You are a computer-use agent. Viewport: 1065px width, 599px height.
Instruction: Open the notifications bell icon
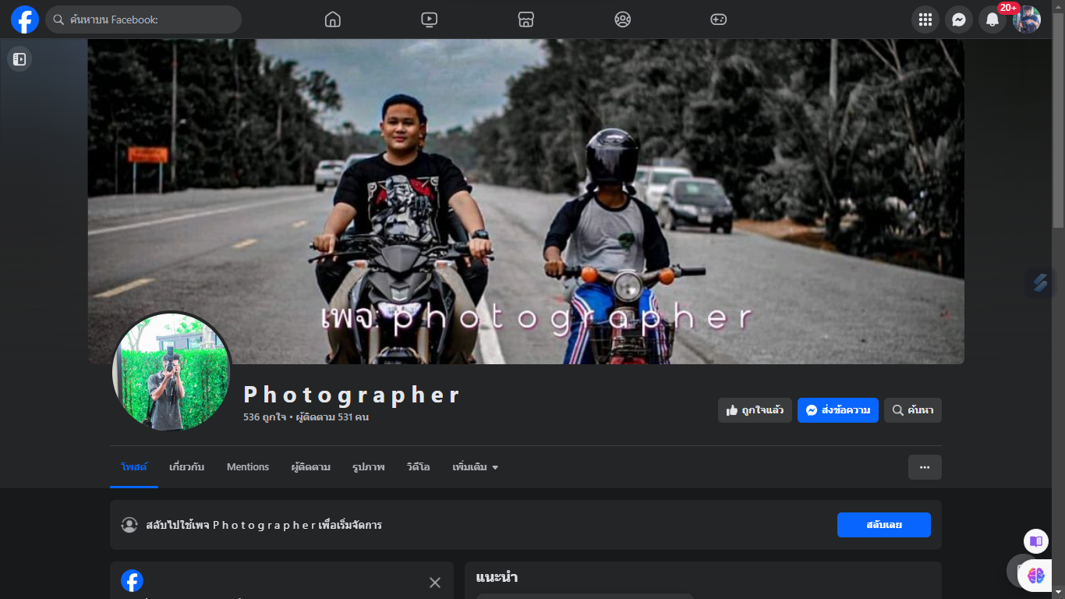[992, 19]
